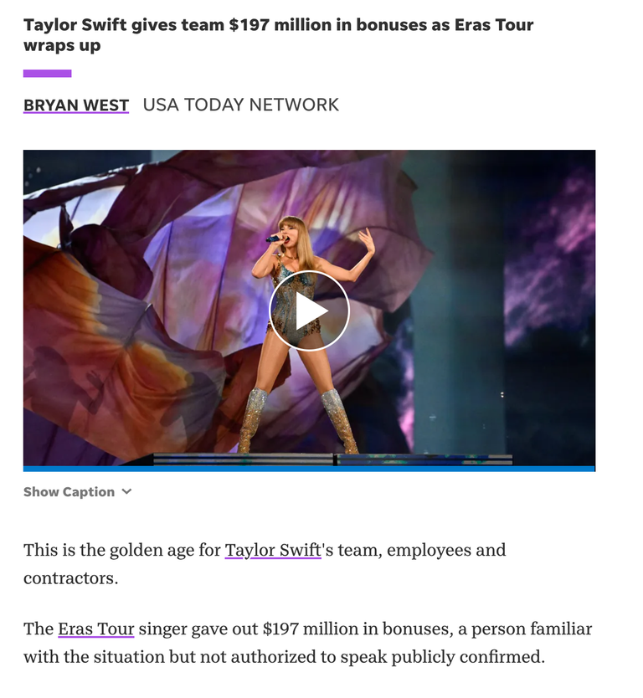The width and height of the screenshot is (643, 698).
Task: Click the purple accent bar under headline
Action: tap(47, 74)
